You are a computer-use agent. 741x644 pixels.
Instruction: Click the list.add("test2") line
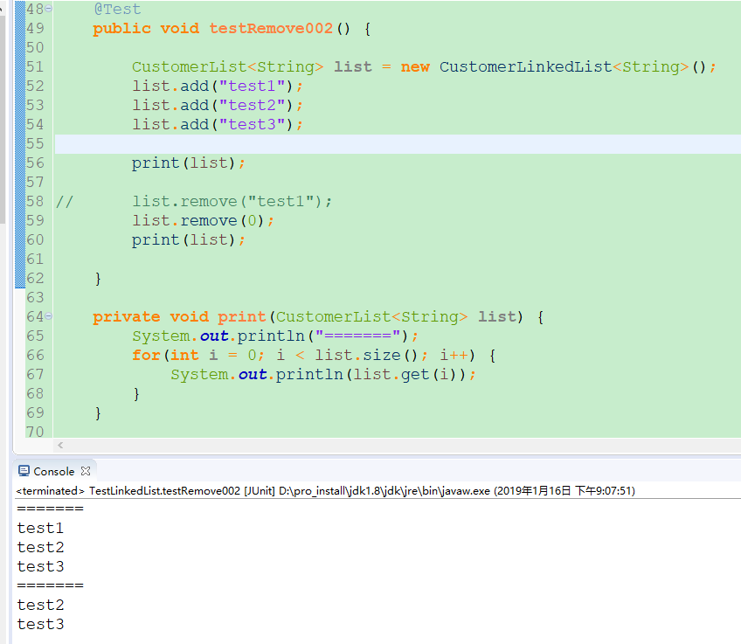tap(218, 106)
